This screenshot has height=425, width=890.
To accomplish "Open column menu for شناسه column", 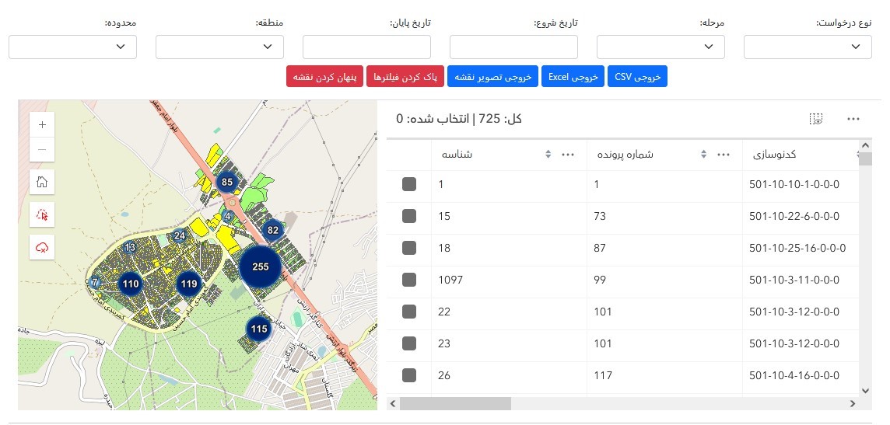I will tap(568, 154).
